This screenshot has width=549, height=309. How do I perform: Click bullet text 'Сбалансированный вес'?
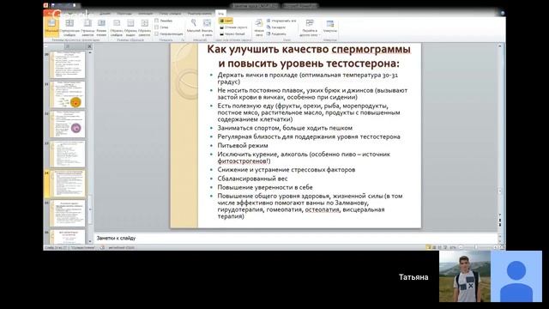pos(252,179)
